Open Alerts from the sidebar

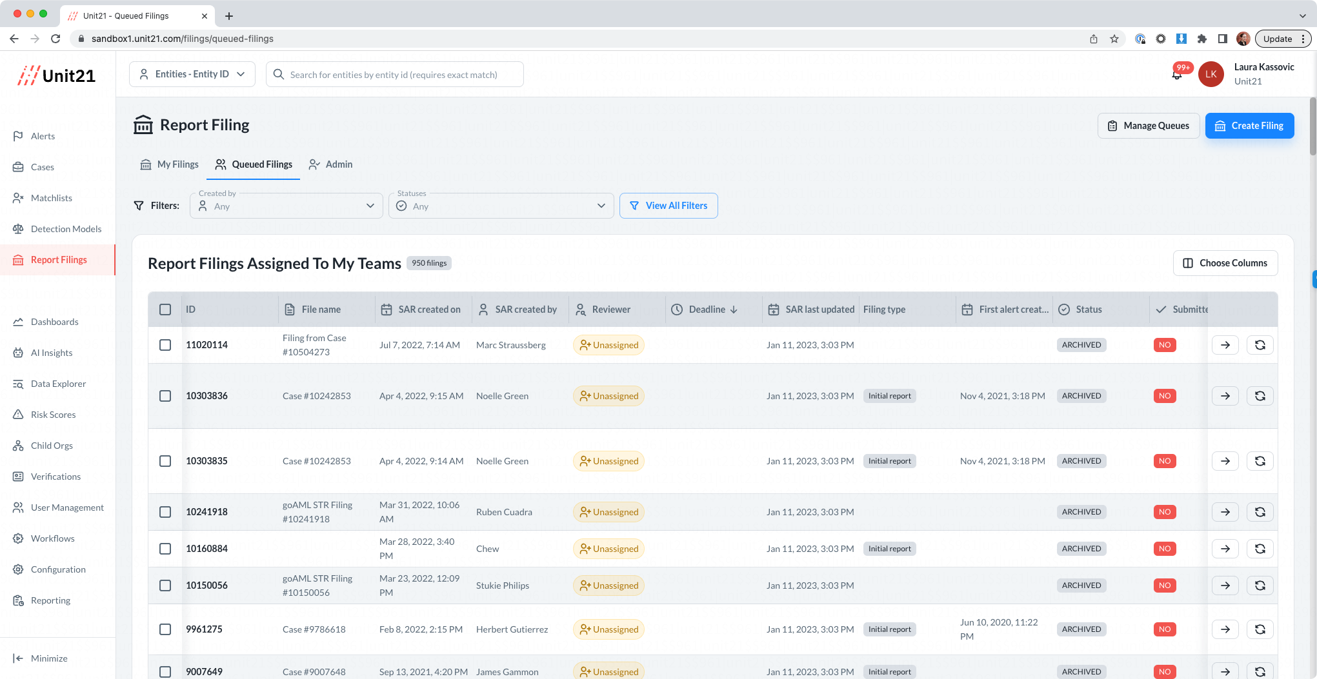(x=43, y=136)
